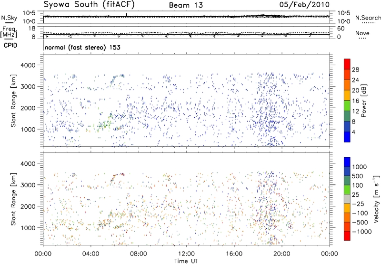Viewport: 381px width, 264px height.
Task: Click the "4000" tick of the power panel
Action: (28, 65)
